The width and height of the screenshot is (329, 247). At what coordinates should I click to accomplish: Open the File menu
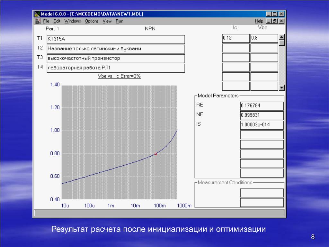(46, 21)
